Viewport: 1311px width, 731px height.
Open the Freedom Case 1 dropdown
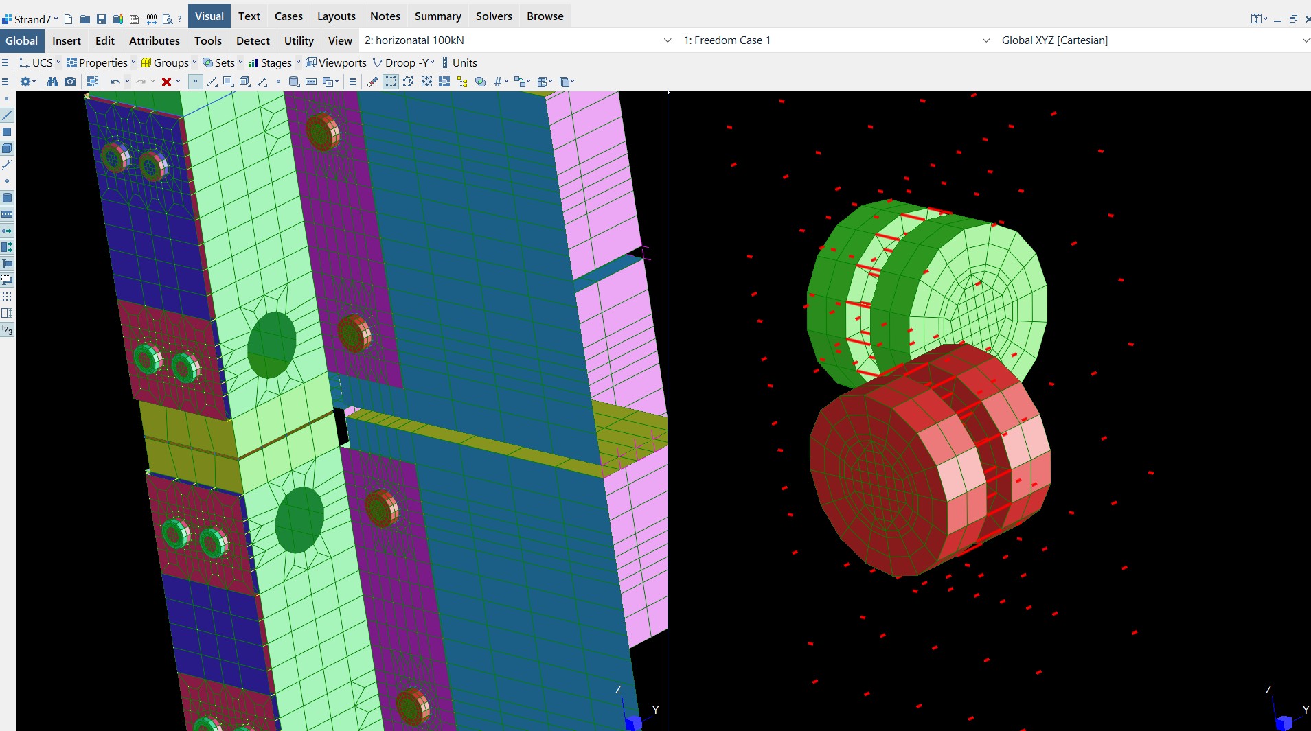coord(836,40)
